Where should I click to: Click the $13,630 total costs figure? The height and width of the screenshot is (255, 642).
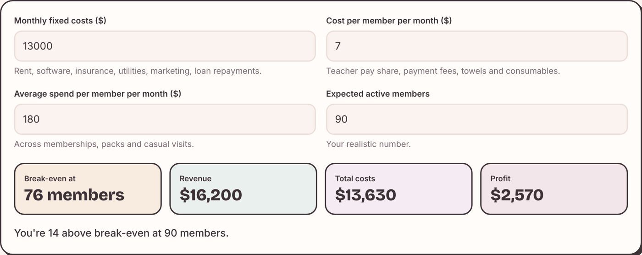pyautogui.click(x=365, y=195)
